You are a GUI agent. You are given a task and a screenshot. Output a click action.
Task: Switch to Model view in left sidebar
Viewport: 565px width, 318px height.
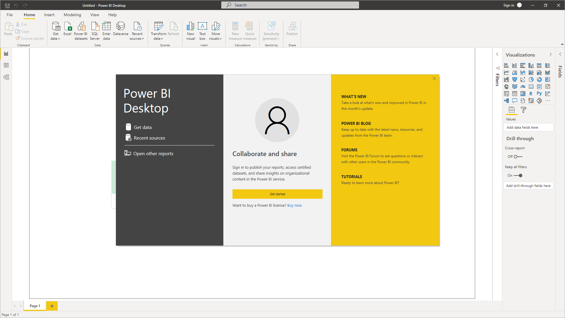[6, 77]
